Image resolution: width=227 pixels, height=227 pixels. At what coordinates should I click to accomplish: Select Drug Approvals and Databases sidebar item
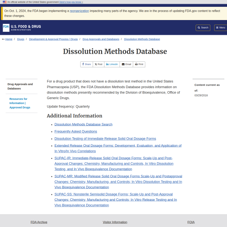(x=20, y=86)
